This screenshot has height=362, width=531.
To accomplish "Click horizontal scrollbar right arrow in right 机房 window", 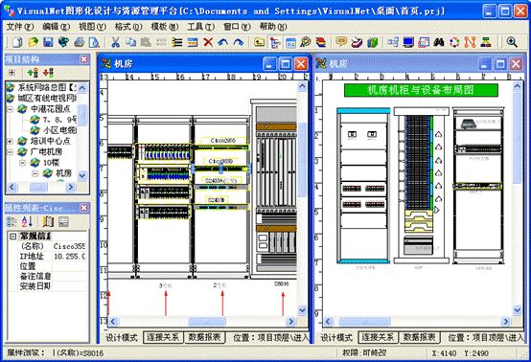I will click(506, 321).
